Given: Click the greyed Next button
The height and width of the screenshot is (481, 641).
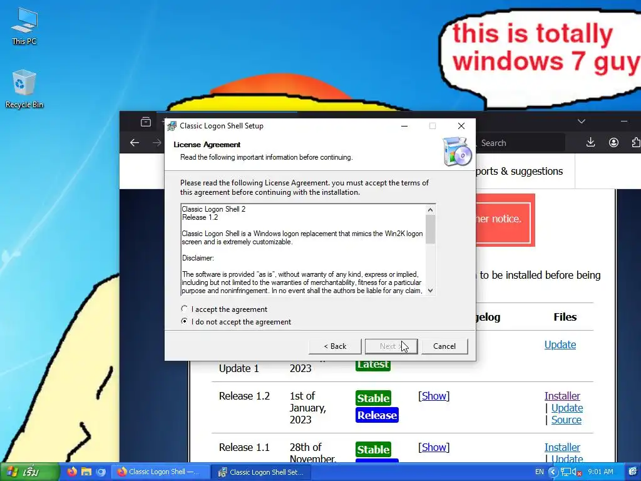Looking at the screenshot, I should point(391,346).
